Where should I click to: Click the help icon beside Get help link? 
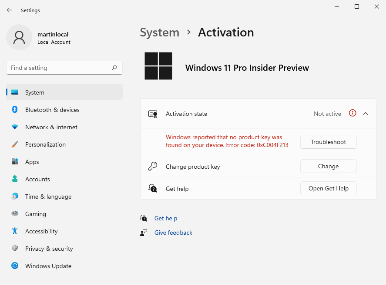click(x=144, y=218)
